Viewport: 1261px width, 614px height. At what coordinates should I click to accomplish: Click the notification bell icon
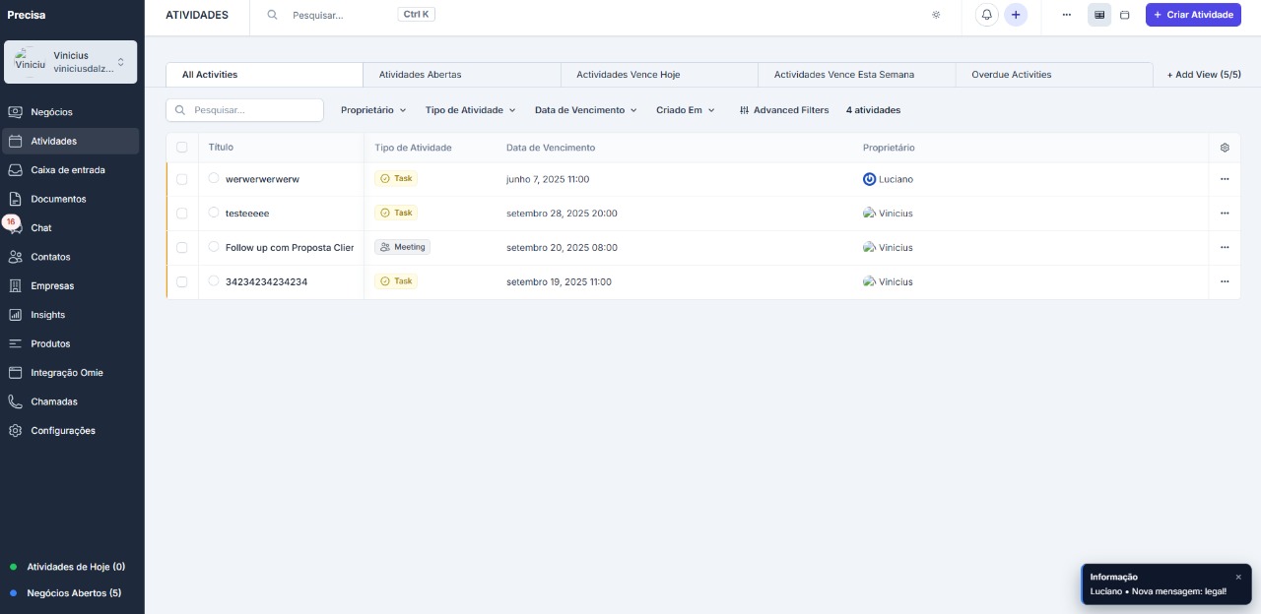986,15
